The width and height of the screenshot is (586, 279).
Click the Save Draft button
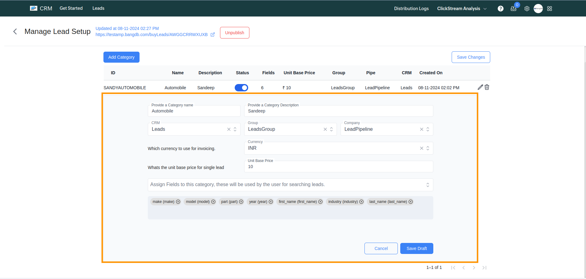pyautogui.click(x=417, y=248)
